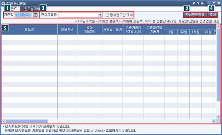This screenshot has width=222, height=135.
Task: Enable the 당사펀드만 조회 checkbox
Action: pyautogui.click(x=107, y=15)
